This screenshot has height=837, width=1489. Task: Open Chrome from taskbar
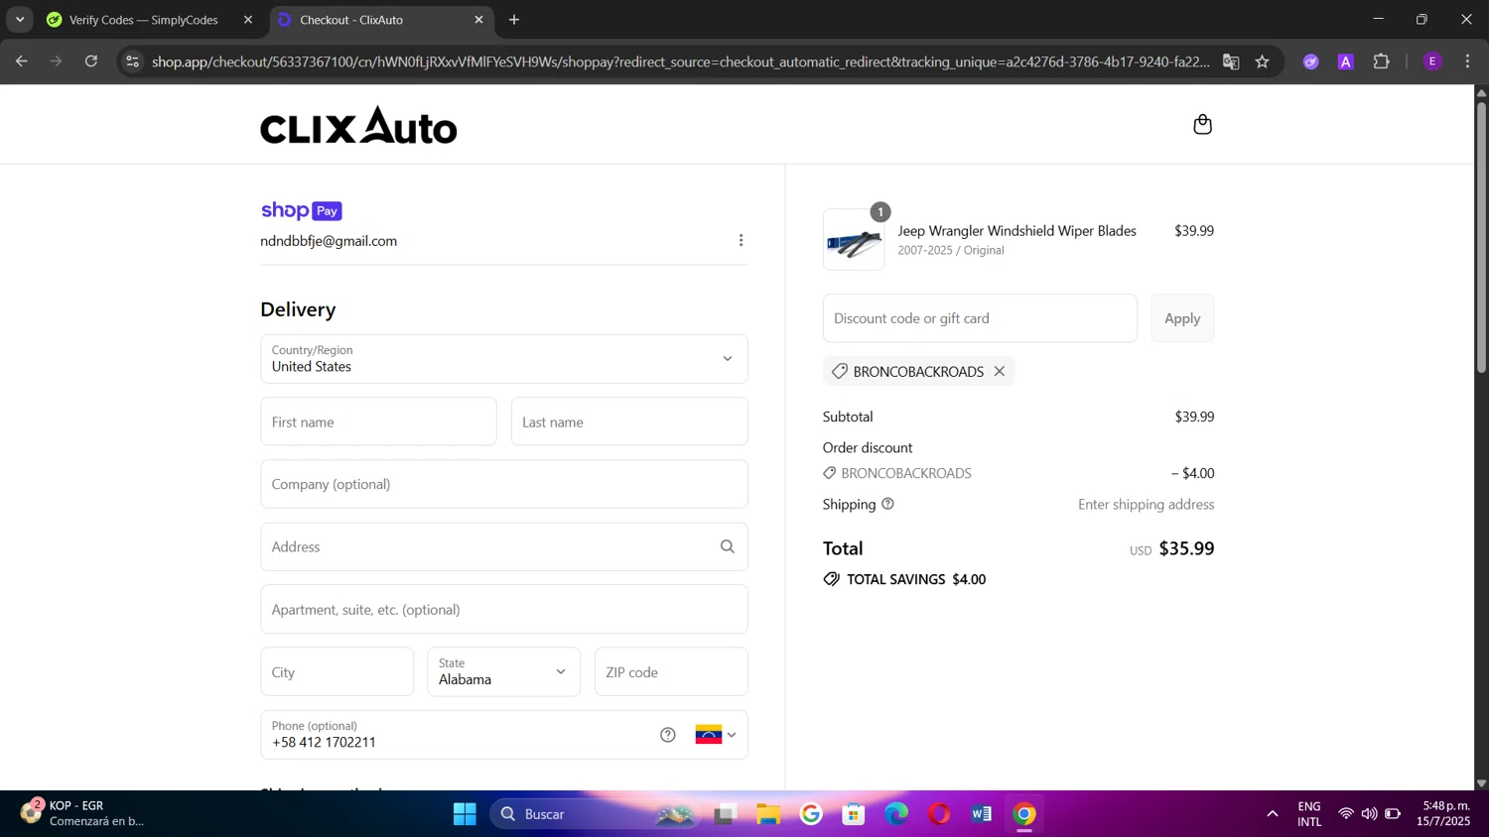pos(1024,814)
